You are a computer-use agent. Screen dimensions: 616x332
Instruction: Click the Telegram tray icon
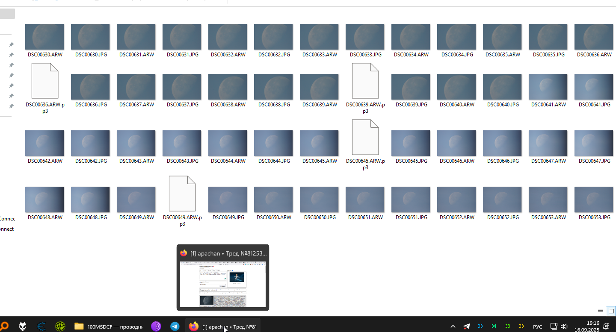[x=466, y=326]
